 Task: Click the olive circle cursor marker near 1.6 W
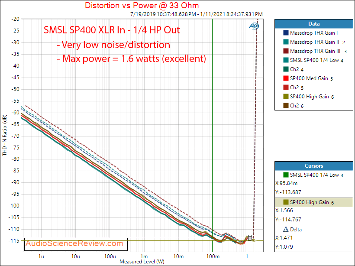click(254, 240)
